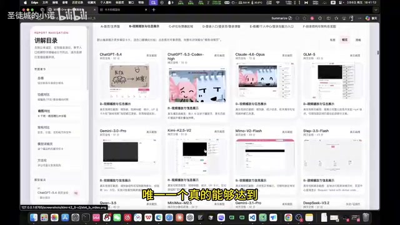Open NetEase Music in the dock
Image resolution: width=400 pixels, height=225 pixels.
(127, 217)
